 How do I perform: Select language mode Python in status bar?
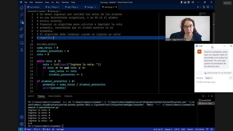coord(190,130)
